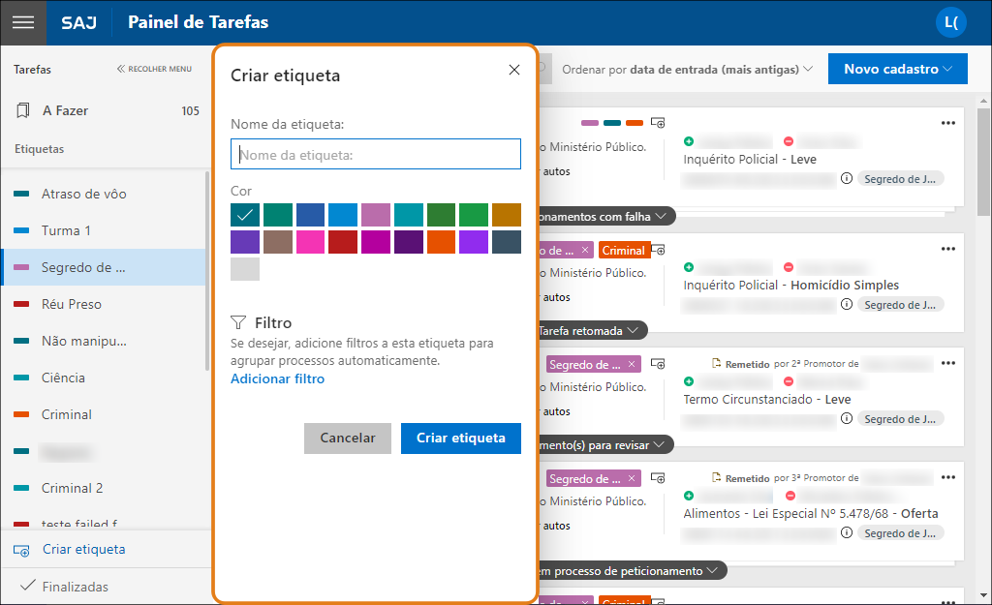Screen dimensions: 992x605
Task: Click info icon beside first Segredo de J... badge
Action: [846, 179]
